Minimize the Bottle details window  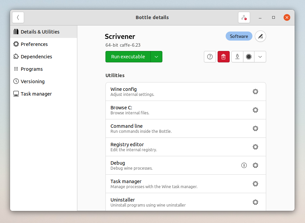point(260,17)
